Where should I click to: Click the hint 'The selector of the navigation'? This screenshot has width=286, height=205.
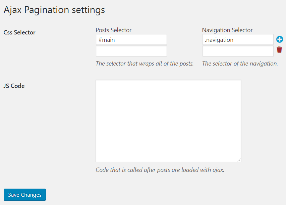[x=240, y=64]
